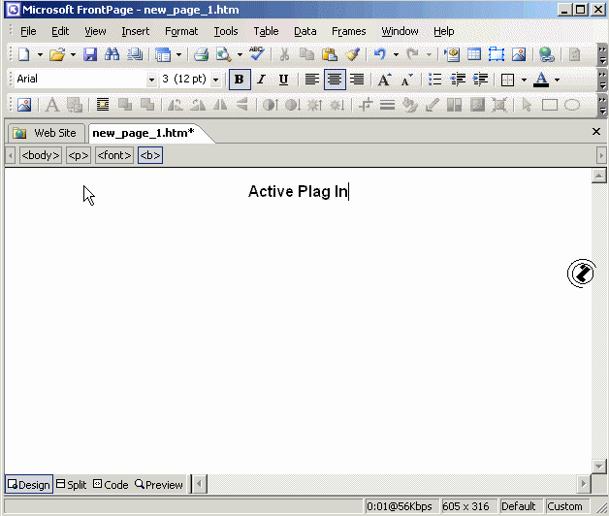Switch to Code view
Screen dimensions: 609x516
(110, 484)
